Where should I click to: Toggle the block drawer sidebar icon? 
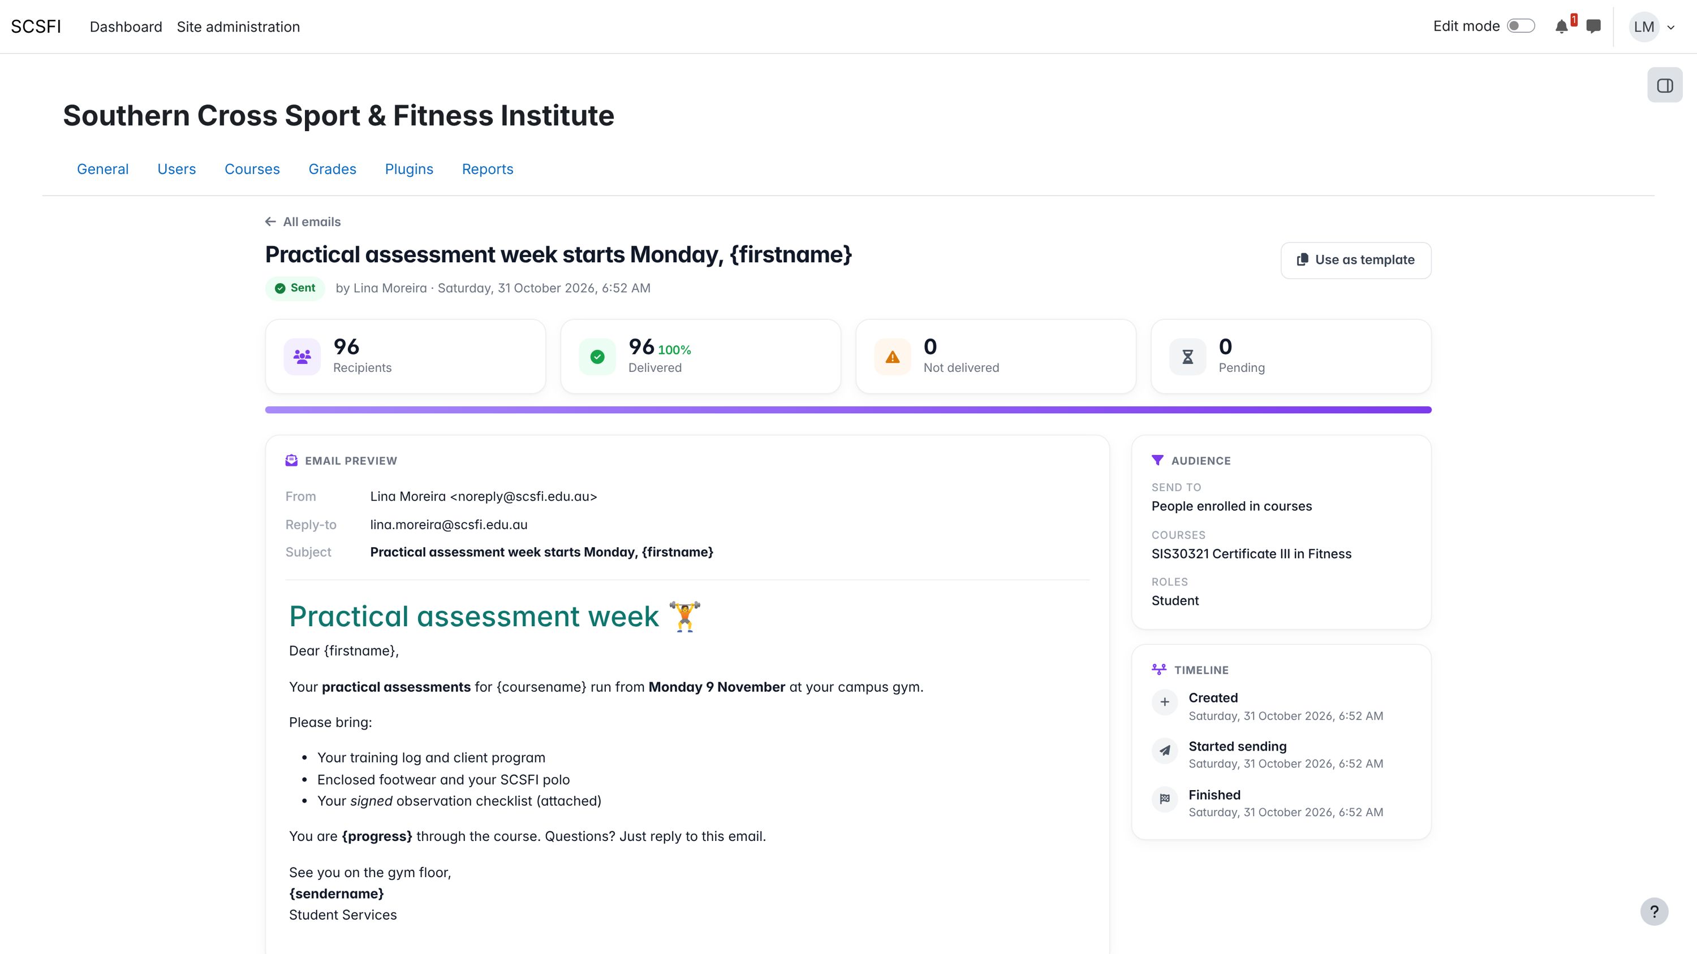point(1665,85)
